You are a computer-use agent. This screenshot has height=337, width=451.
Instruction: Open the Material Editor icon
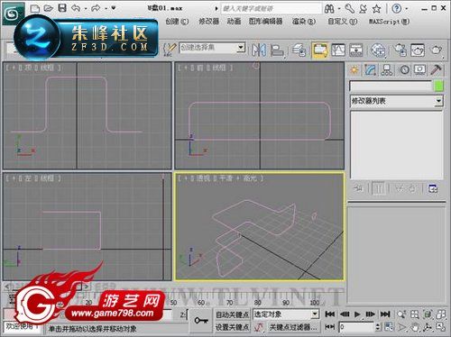[x=378, y=50]
